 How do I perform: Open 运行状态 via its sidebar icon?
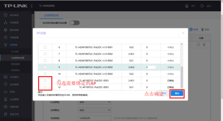point(6,15)
